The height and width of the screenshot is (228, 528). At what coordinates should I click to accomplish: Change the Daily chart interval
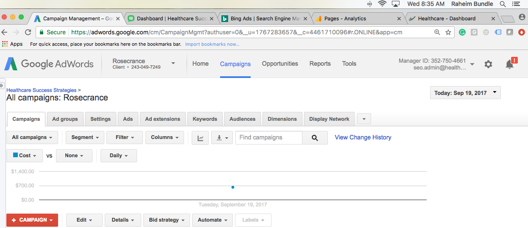click(x=119, y=156)
